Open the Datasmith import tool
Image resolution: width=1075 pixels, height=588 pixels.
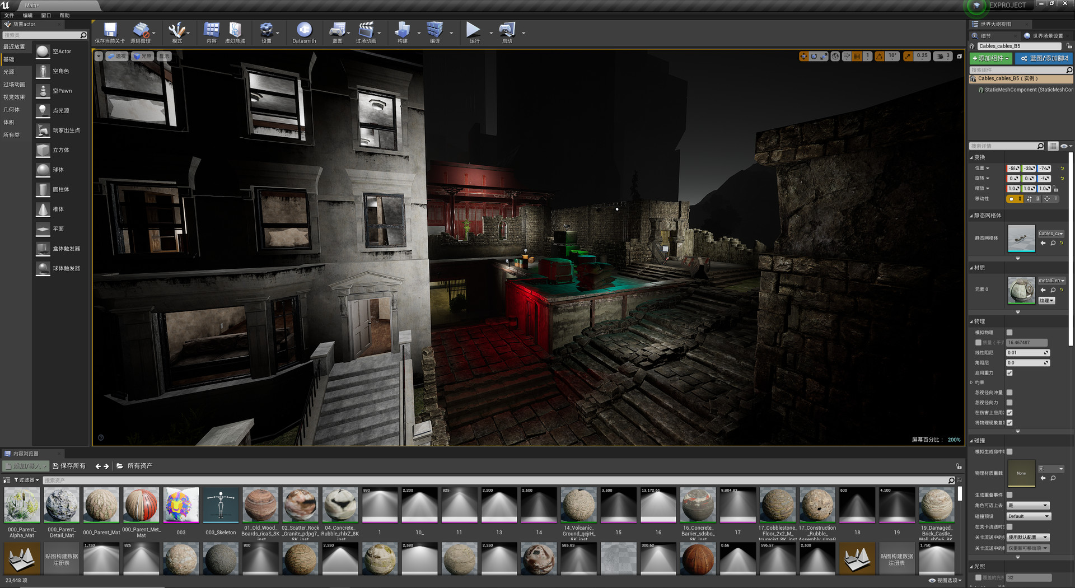tap(303, 32)
